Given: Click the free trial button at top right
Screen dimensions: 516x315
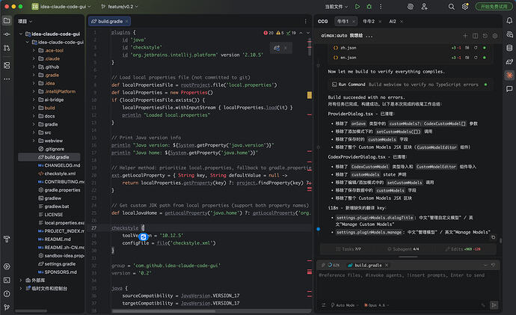Looking at the screenshot, I should click(494, 7).
